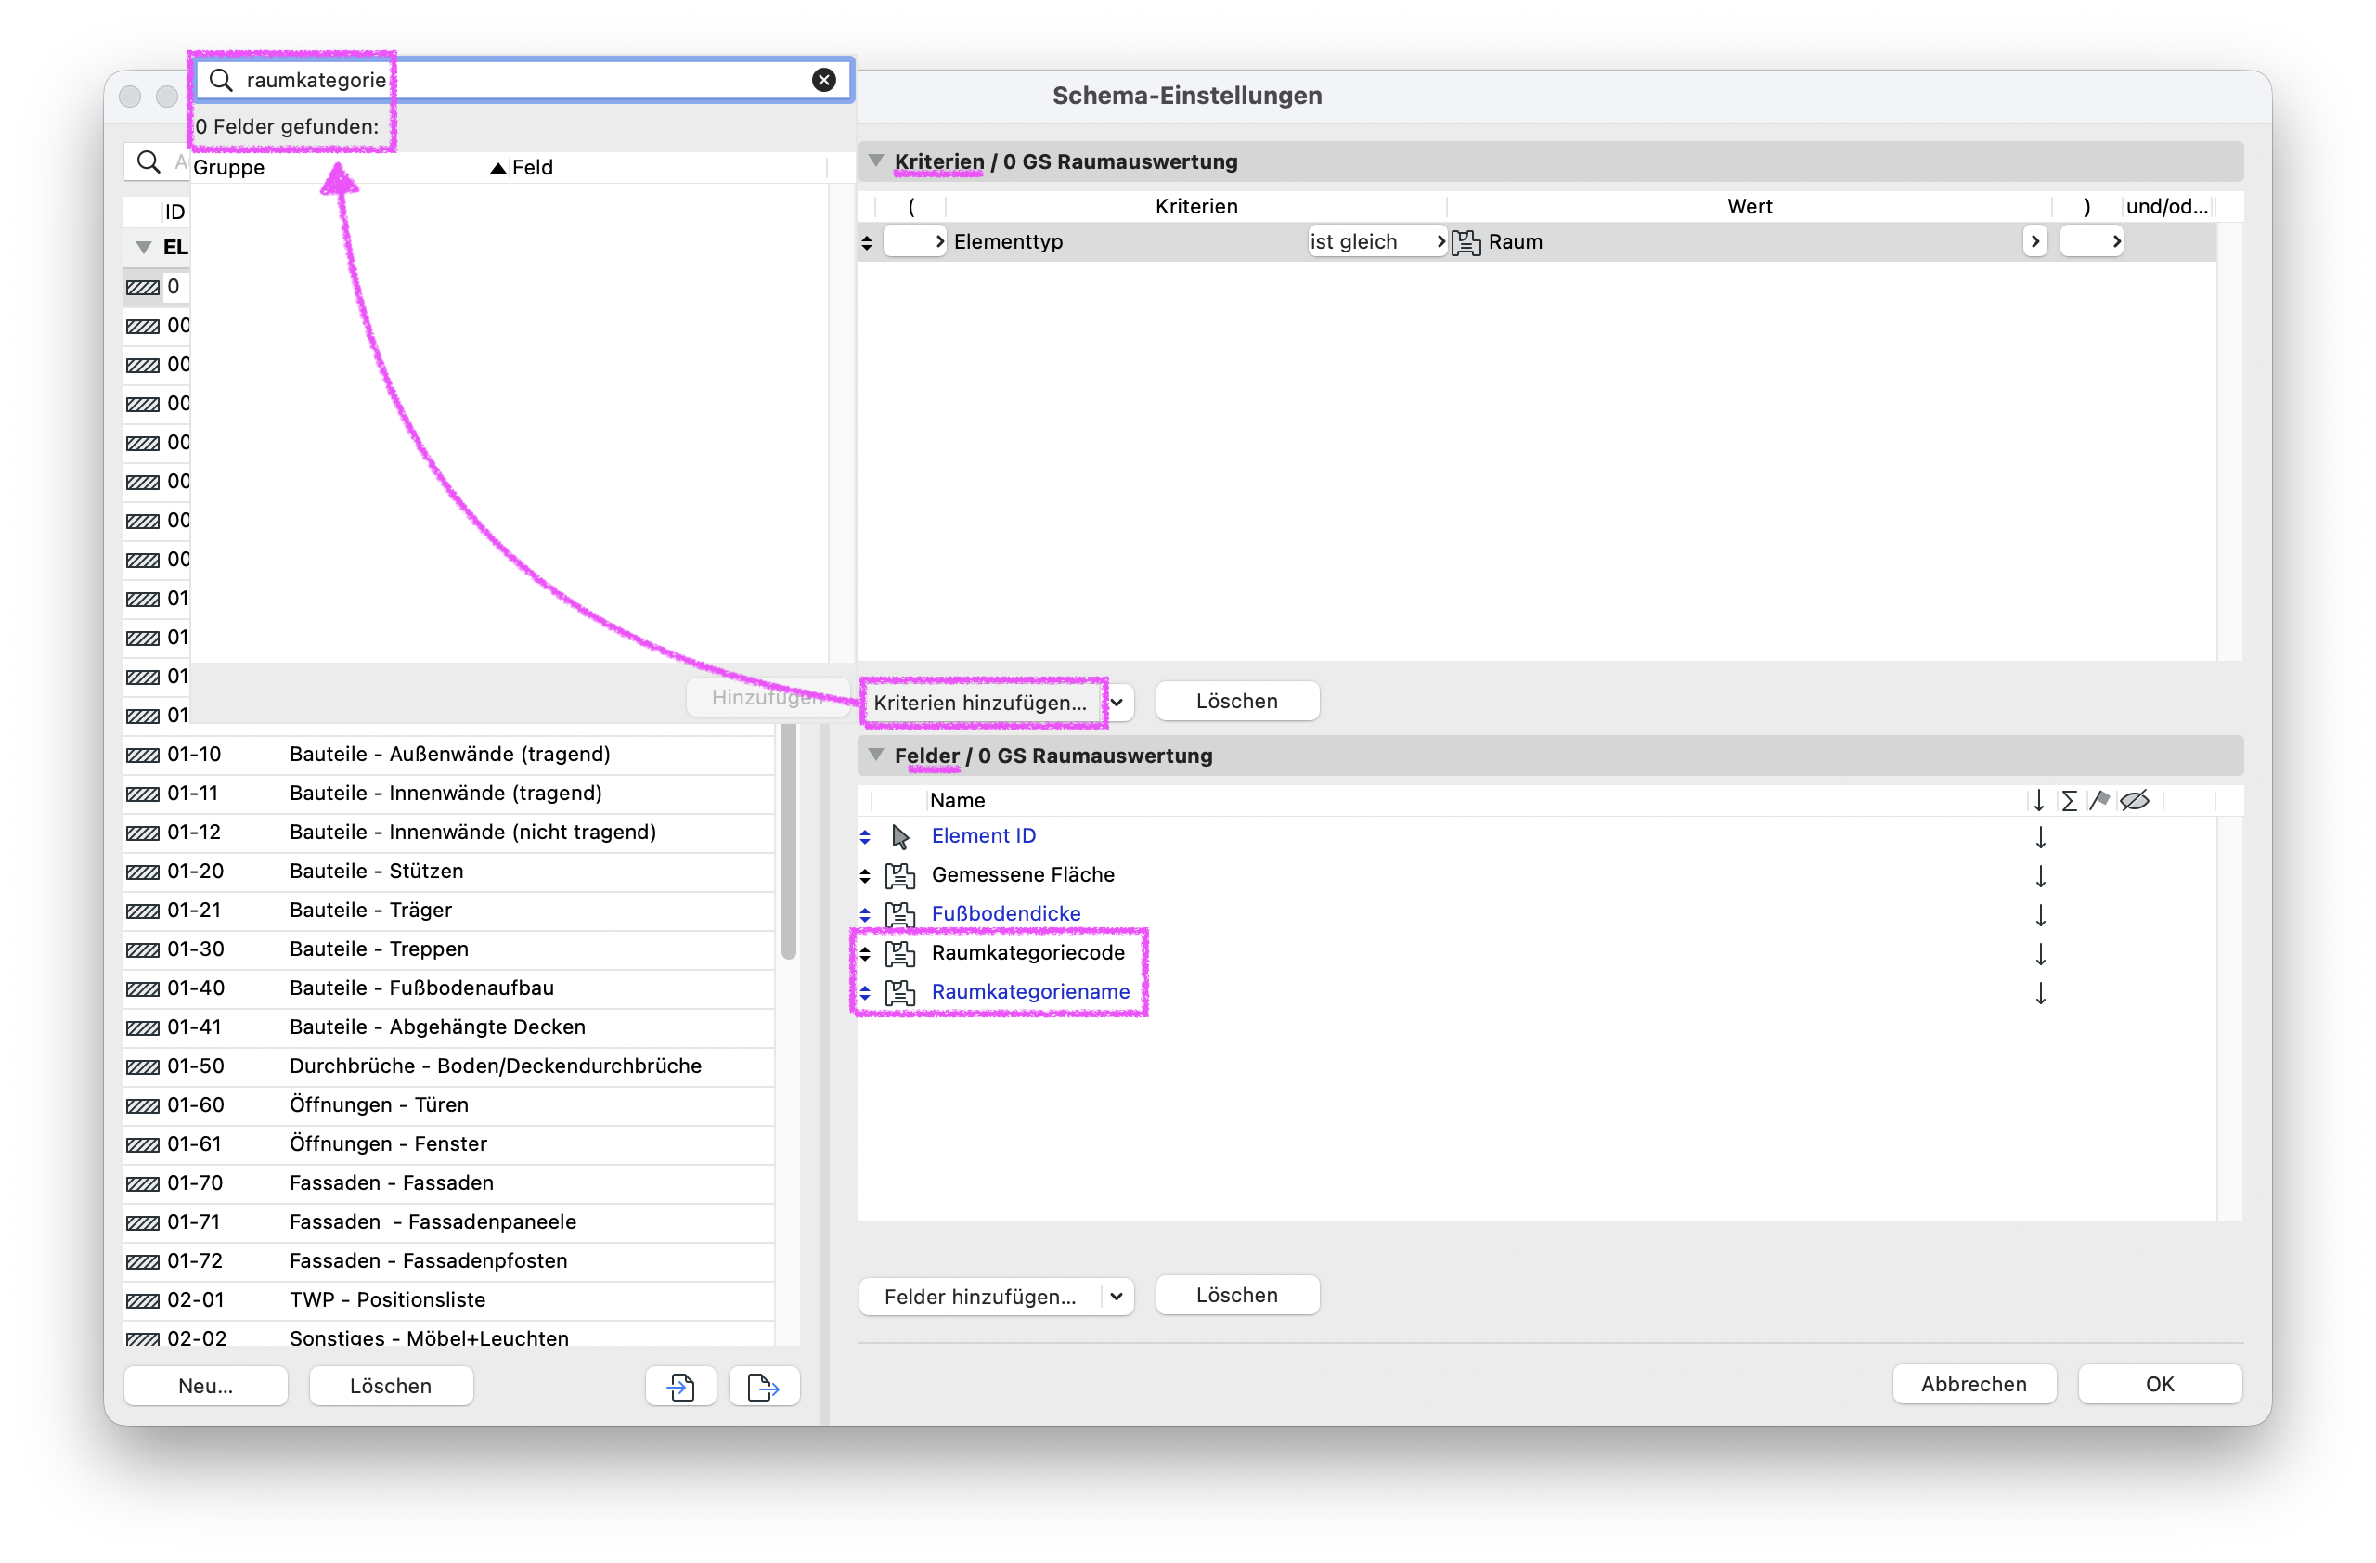Collapse the Kriterien panel triangle
Viewport: 2376px width, 1563px height.
875,161
